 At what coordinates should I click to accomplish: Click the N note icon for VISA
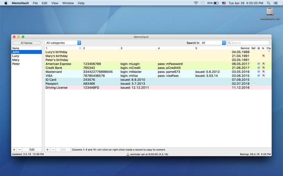coord(263,76)
